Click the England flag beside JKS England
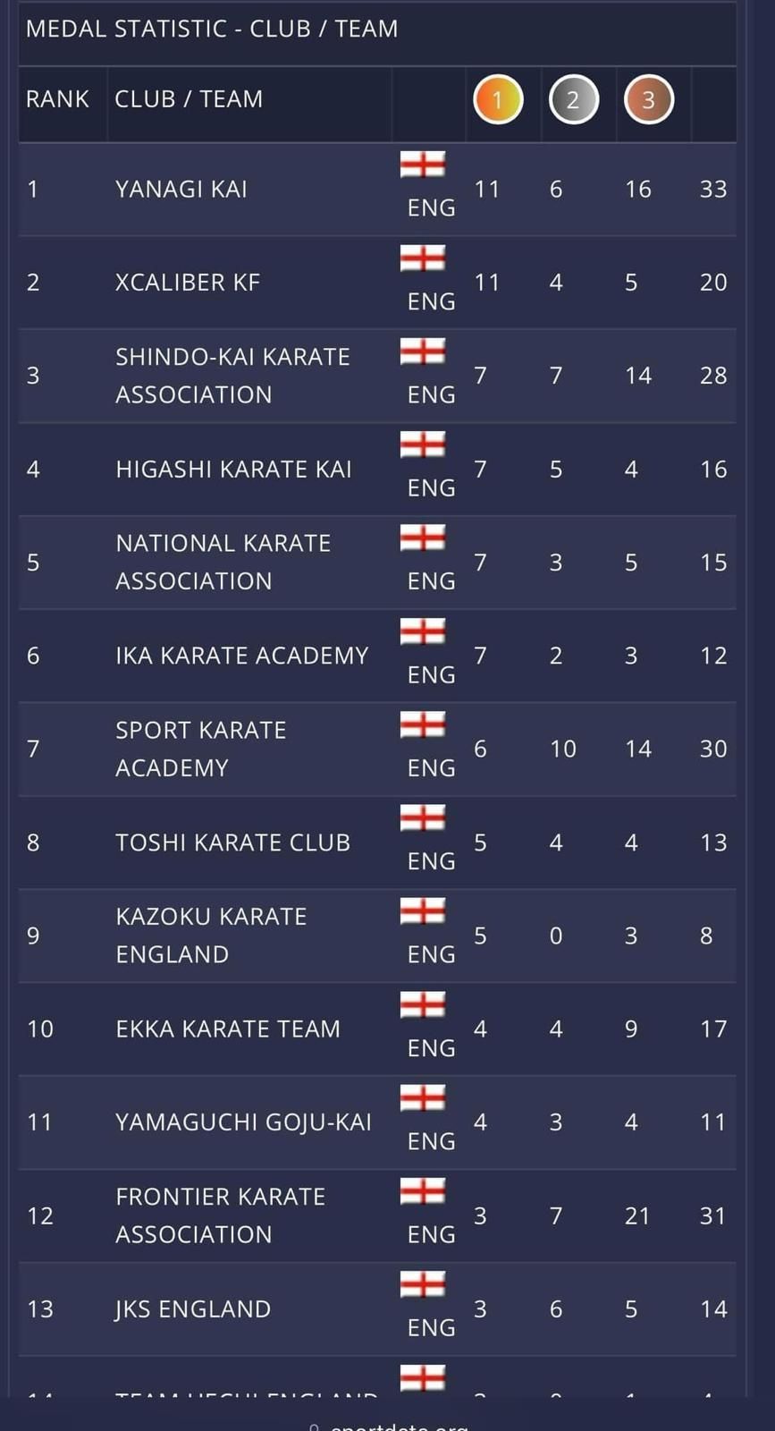The width and height of the screenshot is (775, 1431). (x=422, y=1284)
